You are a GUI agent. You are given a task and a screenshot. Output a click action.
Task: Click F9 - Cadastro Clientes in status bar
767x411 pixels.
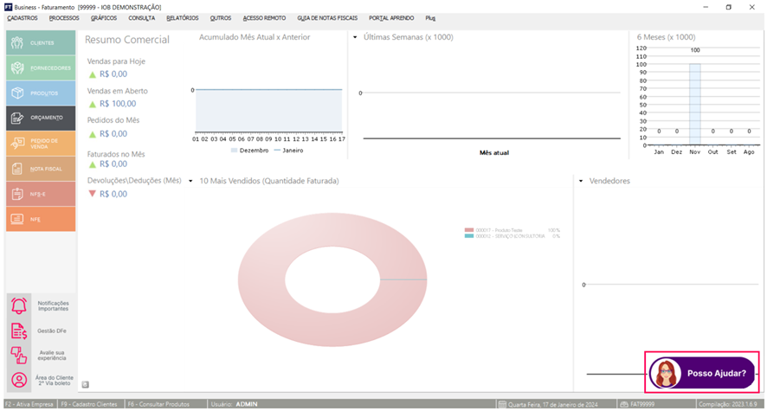(91, 404)
